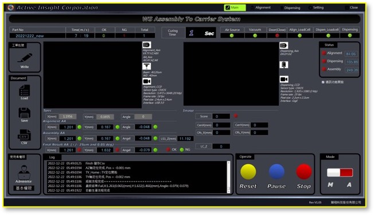This screenshot has height=215, width=374.
Task: Click Alignment AA Angle value -0.048
Action: 143,127
